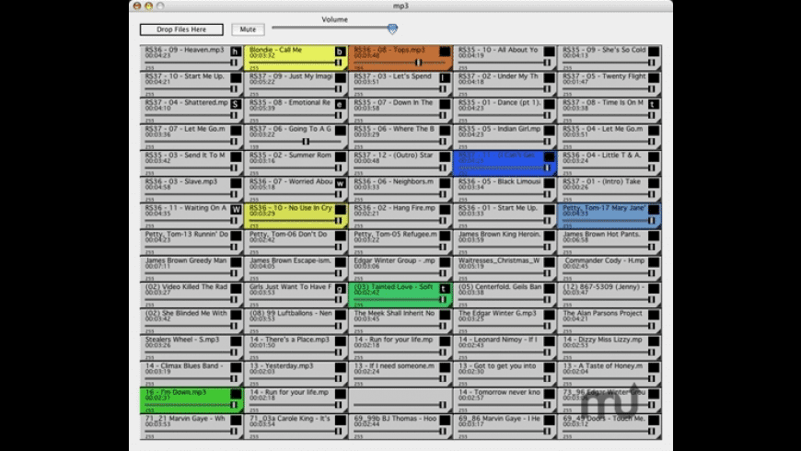Click the black hotkey square on Mary Jane
The height and width of the screenshot is (451, 801).
[x=654, y=210]
